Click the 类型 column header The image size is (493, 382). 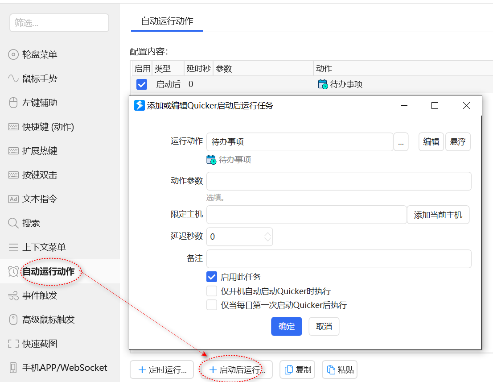tap(168, 69)
